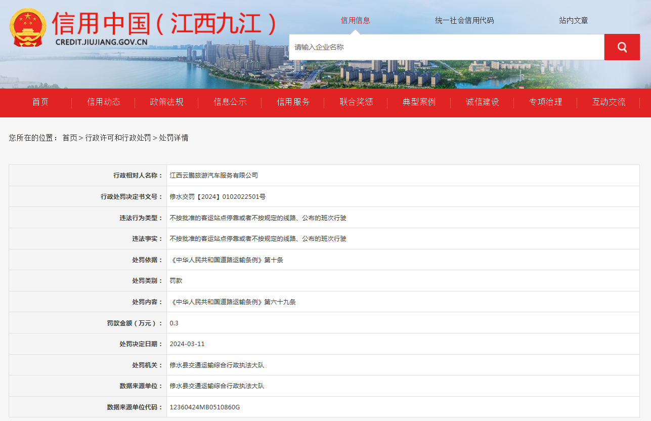The image size is (651, 421).
Task: Click the 行政相对人名称 label
Action: [138, 176]
